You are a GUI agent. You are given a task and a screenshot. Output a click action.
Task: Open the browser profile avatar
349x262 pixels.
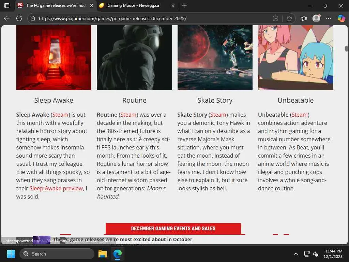click(316, 18)
